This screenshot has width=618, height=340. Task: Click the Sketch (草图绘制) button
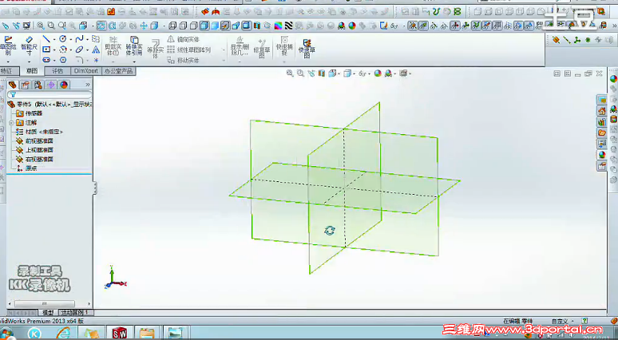(x=8, y=45)
